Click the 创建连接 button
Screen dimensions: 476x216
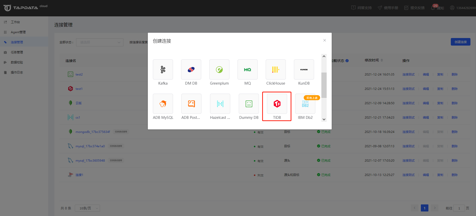point(460,42)
